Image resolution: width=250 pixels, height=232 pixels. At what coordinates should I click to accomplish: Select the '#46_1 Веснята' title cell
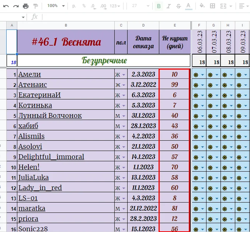[x=66, y=42]
